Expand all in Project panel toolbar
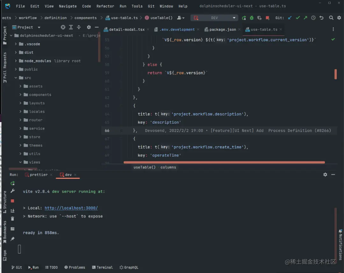This screenshot has width=344, height=273. [71, 27]
